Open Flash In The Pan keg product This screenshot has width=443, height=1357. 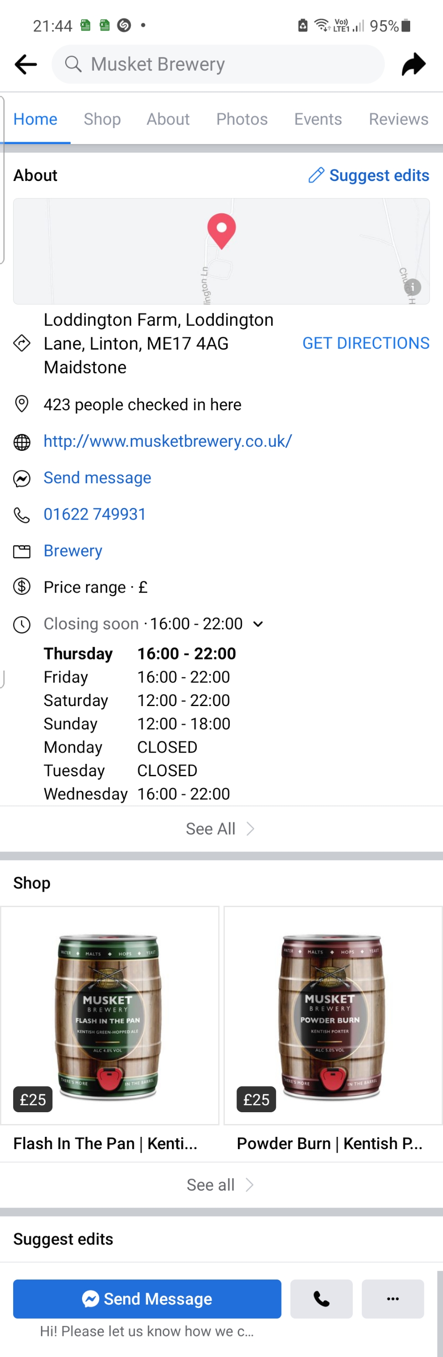[x=109, y=1015]
